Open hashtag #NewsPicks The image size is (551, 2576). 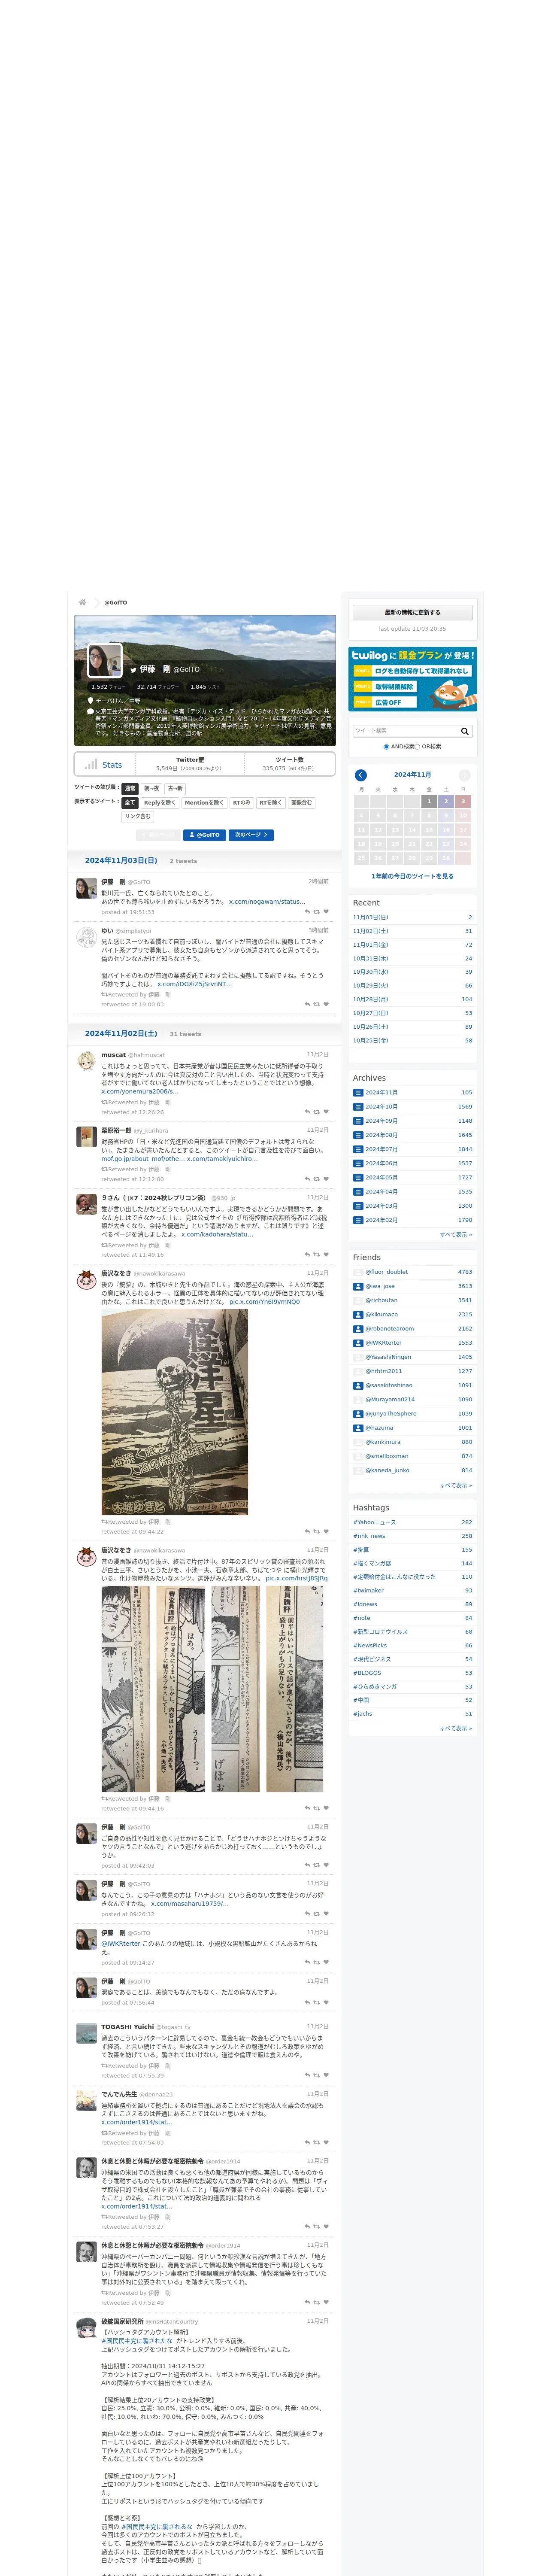pyautogui.click(x=370, y=1646)
